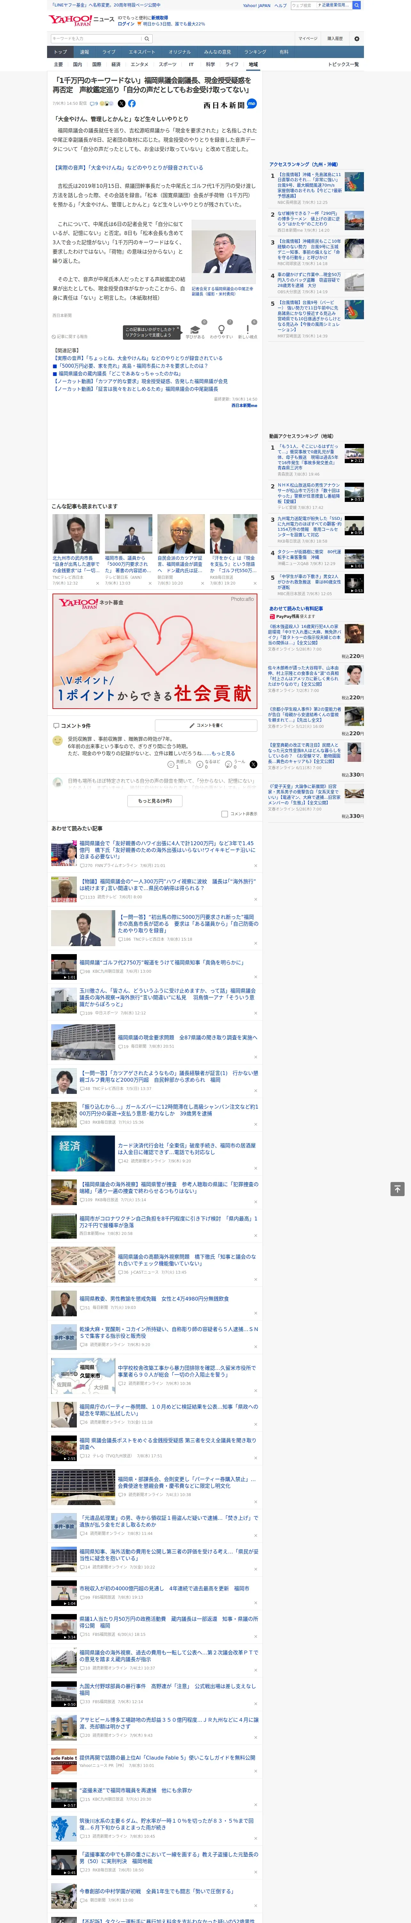This screenshot has width=411, height=1923.
Task: Select the 速報 navigation tab
Action: tap(84, 52)
